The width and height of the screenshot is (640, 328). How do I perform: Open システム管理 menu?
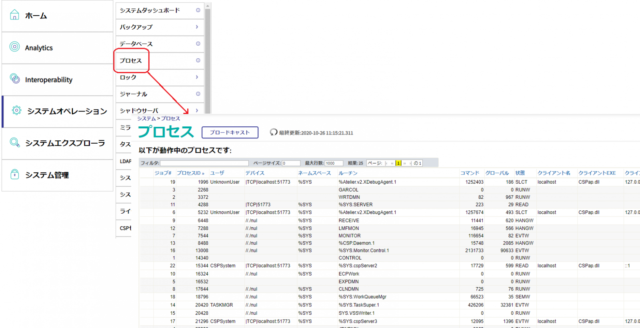[58, 175]
